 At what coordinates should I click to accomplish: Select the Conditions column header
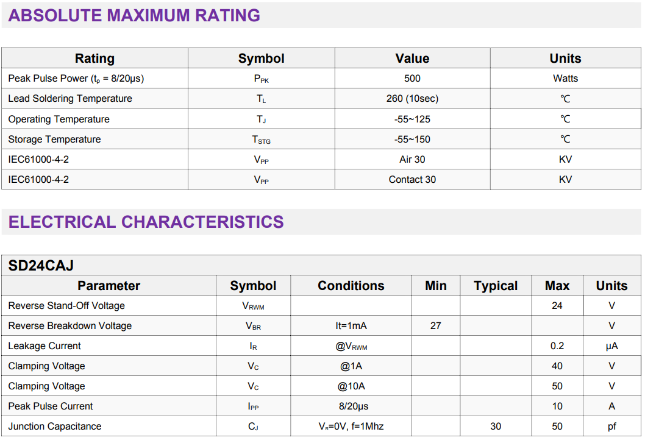click(351, 286)
